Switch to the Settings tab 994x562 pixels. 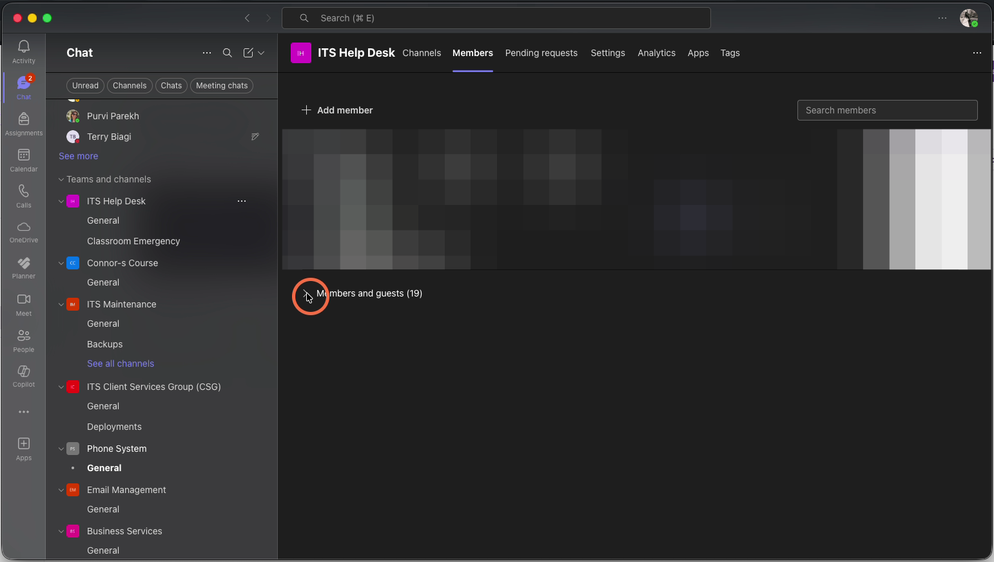[608, 53]
